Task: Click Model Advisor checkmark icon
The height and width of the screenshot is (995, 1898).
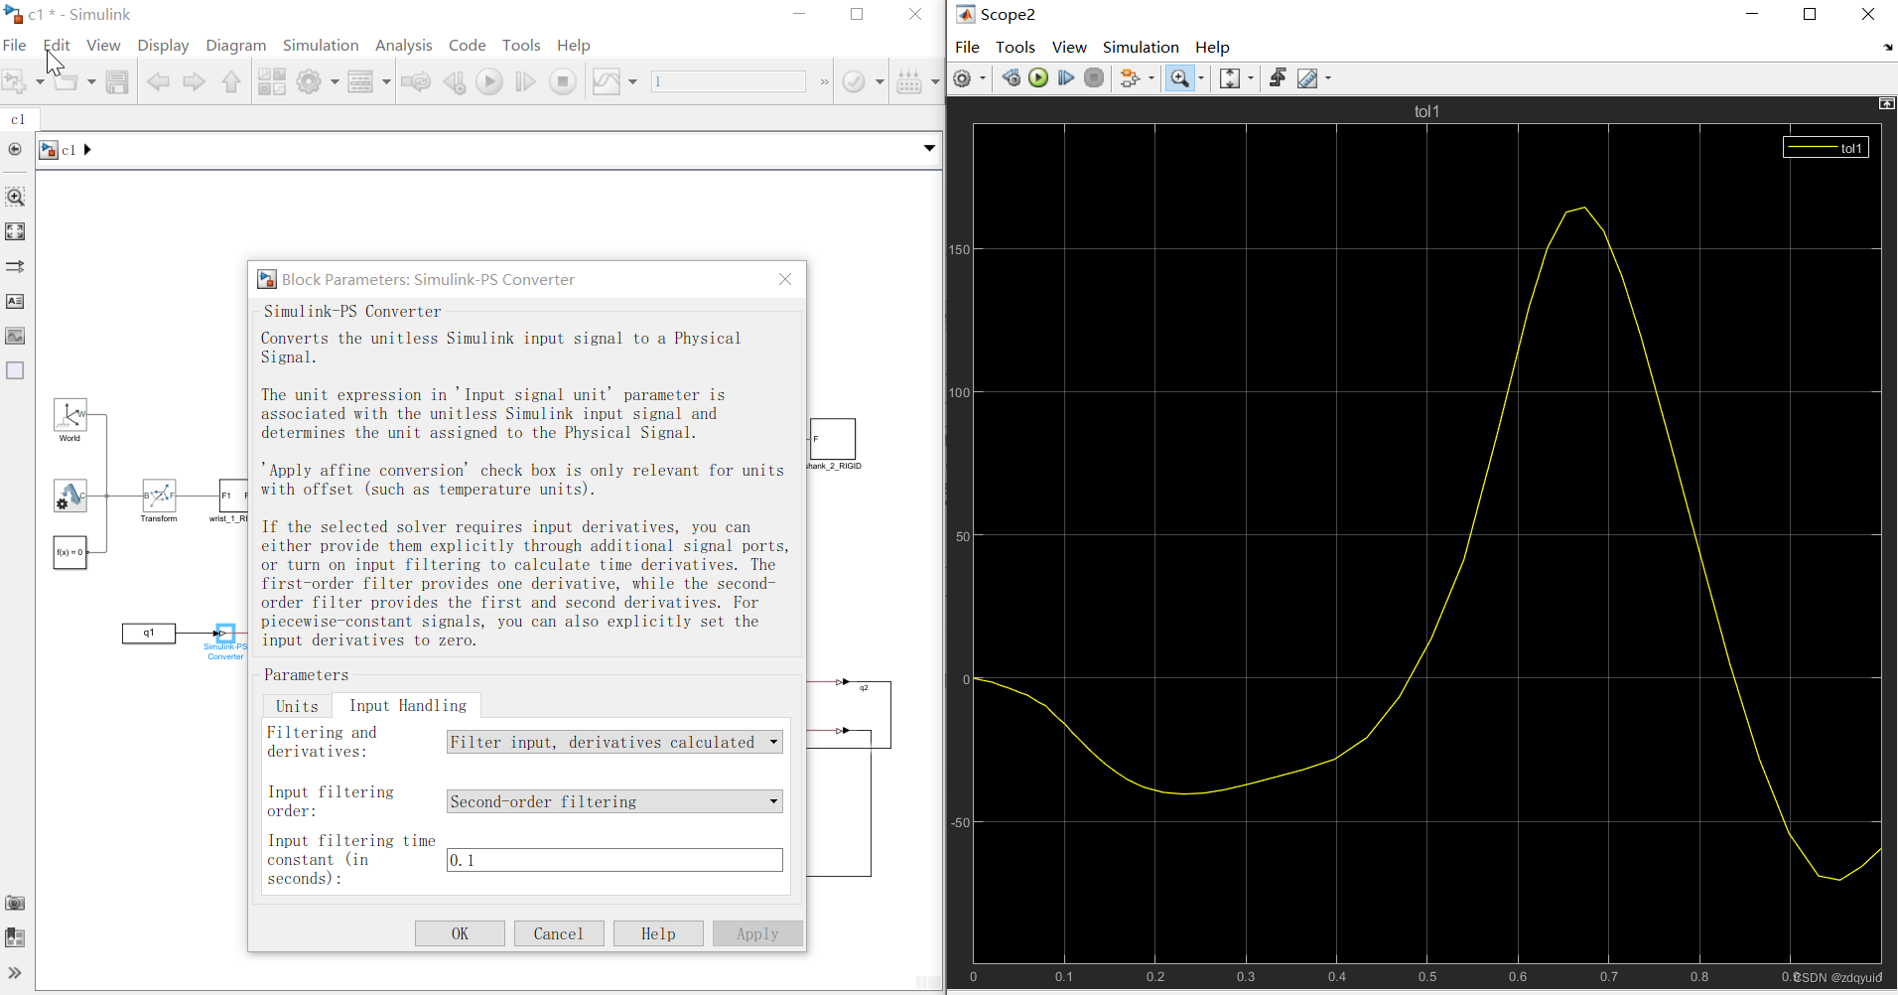Action: tap(854, 81)
